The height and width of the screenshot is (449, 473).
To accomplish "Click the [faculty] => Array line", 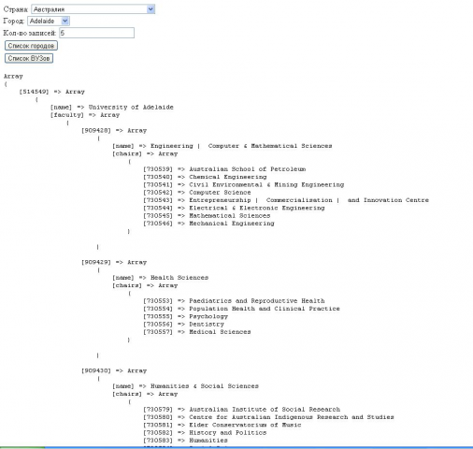I will 85,115.
